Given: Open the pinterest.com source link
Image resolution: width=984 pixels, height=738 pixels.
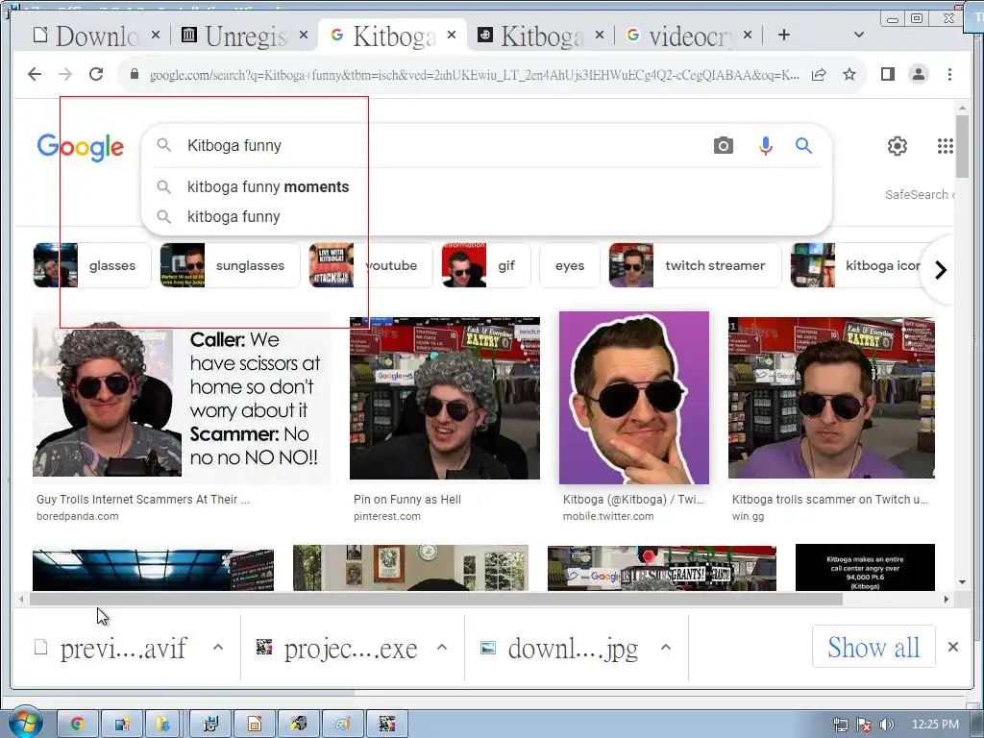Looking at the screenshot, I should pos(387,516).
